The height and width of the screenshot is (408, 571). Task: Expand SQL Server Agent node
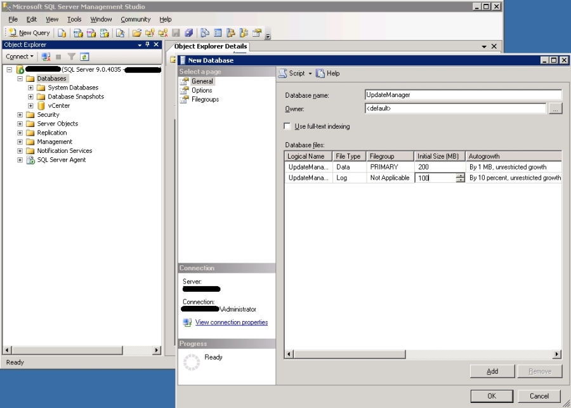pos(20,160)
